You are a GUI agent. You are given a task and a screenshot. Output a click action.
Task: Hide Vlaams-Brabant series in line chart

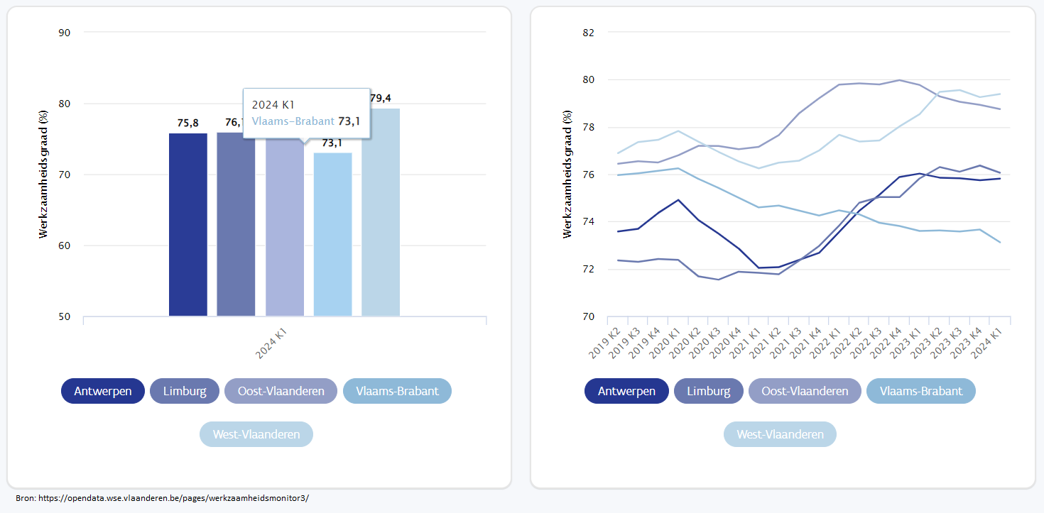point(920,391)
